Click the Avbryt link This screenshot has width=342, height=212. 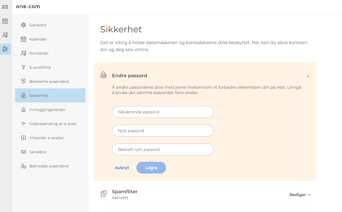click(x=122, y=168)
